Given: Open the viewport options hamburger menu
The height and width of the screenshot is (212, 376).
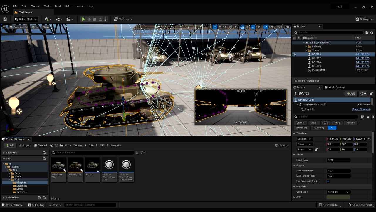Looking at the screenshot, I should pos(4,27).
